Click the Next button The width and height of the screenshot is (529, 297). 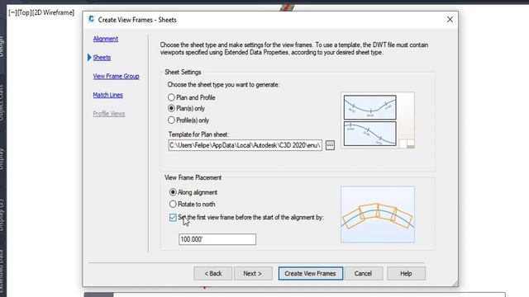[253, 273]
